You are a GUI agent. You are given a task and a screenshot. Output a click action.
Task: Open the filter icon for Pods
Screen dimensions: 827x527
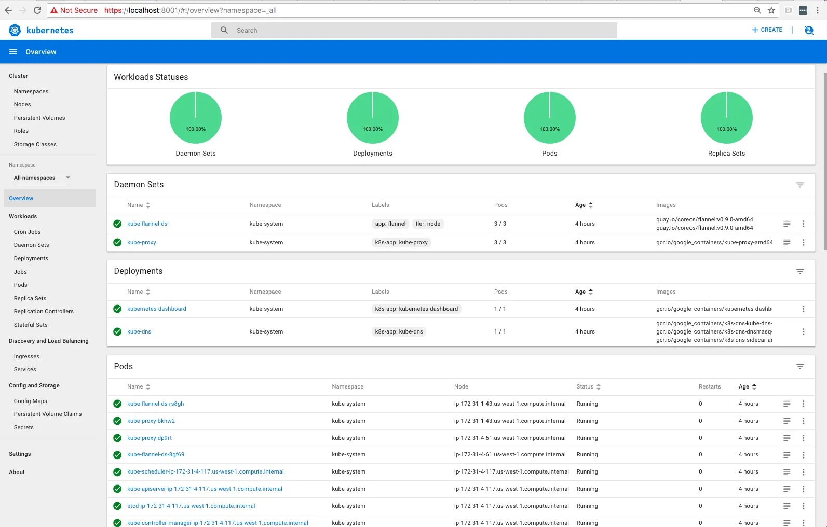click(800, 366)
